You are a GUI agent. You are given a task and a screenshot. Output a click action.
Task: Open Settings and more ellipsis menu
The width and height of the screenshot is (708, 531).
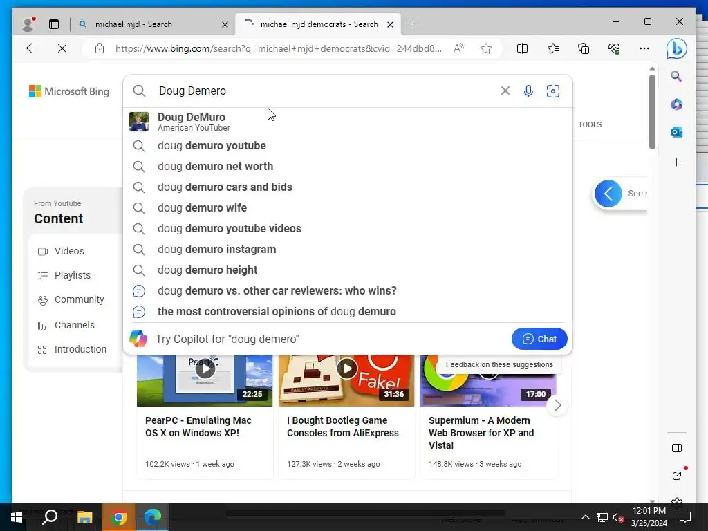click(x=644, y=48)
